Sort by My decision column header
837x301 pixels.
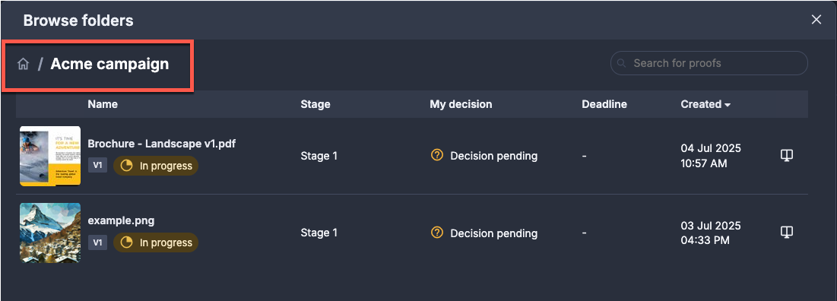click(461, 104)
